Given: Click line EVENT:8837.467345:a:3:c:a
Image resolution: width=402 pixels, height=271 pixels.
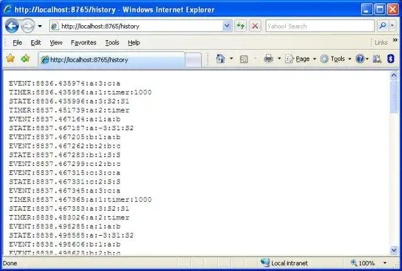Looking at the screenshot, I should 65,191.
